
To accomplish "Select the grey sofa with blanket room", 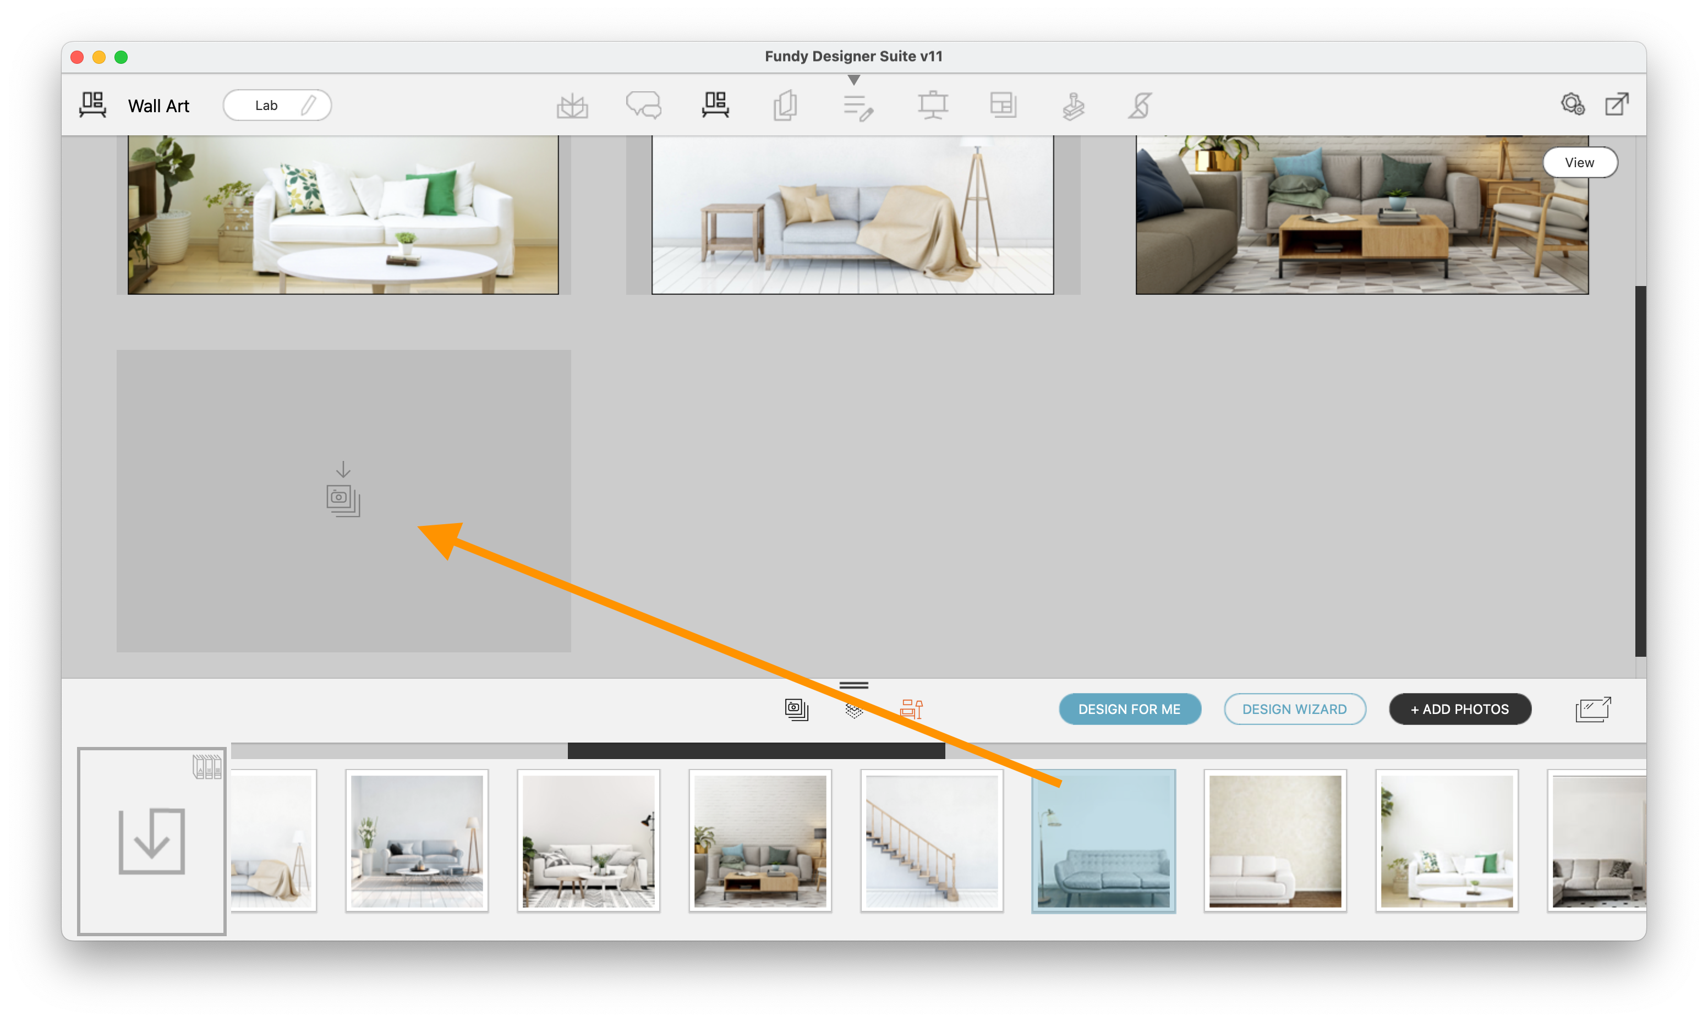I will click(852, 215).
